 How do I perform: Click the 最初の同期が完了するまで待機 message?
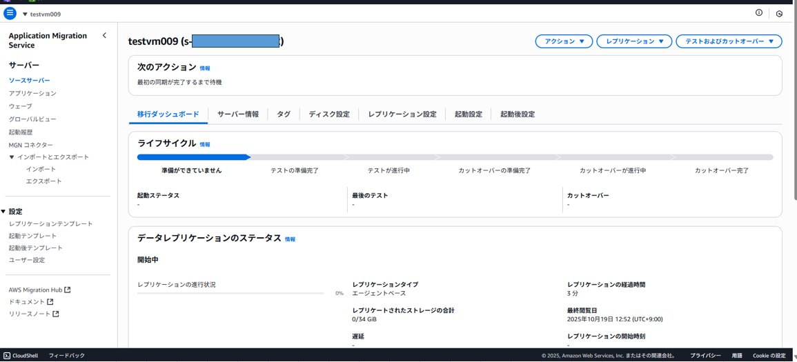point(179,82)
